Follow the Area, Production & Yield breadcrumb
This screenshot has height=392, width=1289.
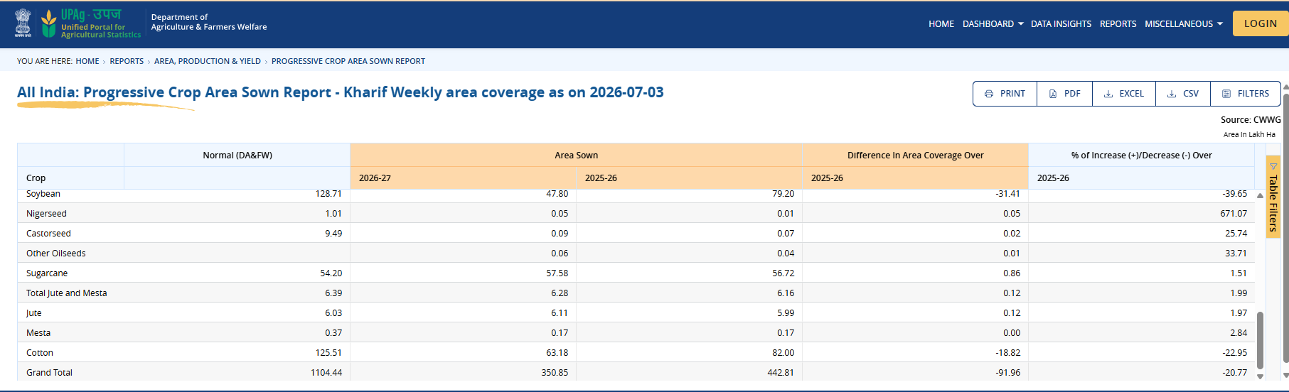point(208,61)
